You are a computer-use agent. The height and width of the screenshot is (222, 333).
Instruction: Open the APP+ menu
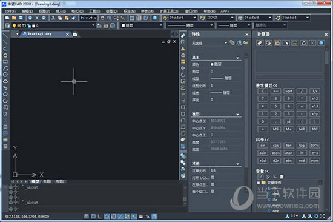click(225, 12)
